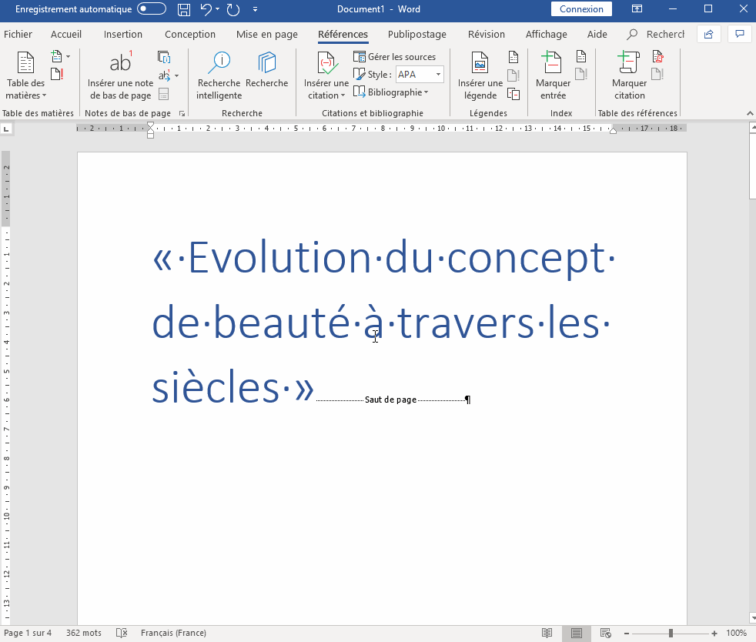This screenshot has height=642, width=756.
Task: Toggle the Enregistrement automatique switch
Action: coord(151,9)
